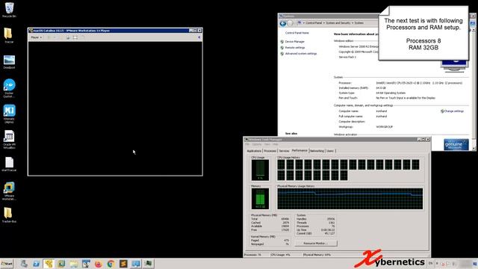Click the Start button on the taskbar
This screenshot has height=269, width=478.
pyautogui.click(x=7, y=264)
